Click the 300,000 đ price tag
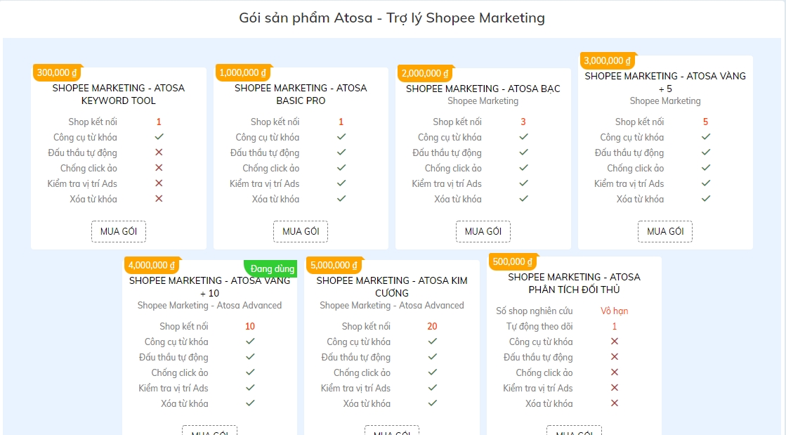Image resolution: width=786 pixels, height=435 pixels. (x=58, y=72)
